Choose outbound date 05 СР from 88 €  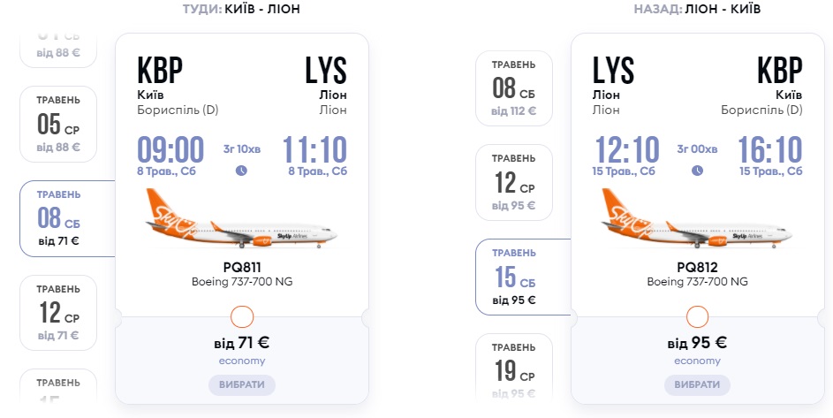click(x=58, y=124)
